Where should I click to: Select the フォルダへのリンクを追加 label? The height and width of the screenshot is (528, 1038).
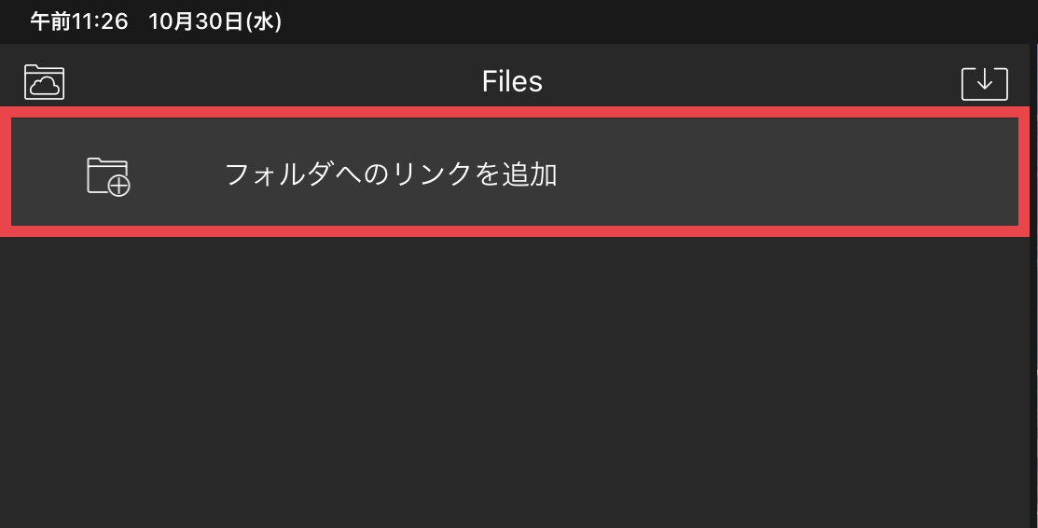391,174
